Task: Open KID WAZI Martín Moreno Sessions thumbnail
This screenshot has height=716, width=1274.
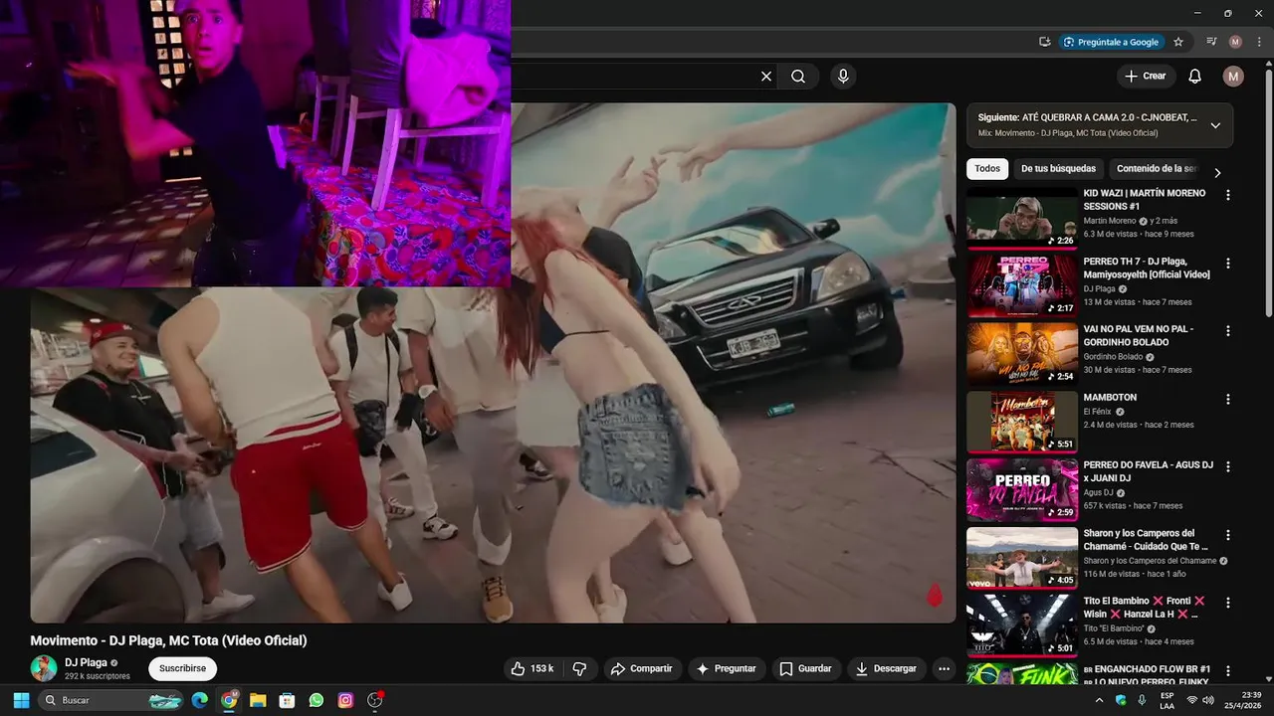Action: click(x=1022, y=219)
